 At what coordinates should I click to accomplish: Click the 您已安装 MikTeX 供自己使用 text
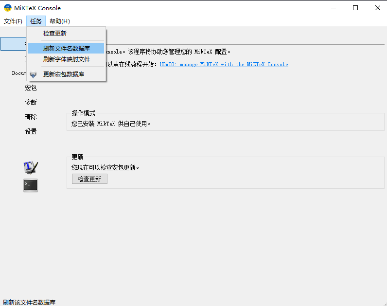pos(111,124)
